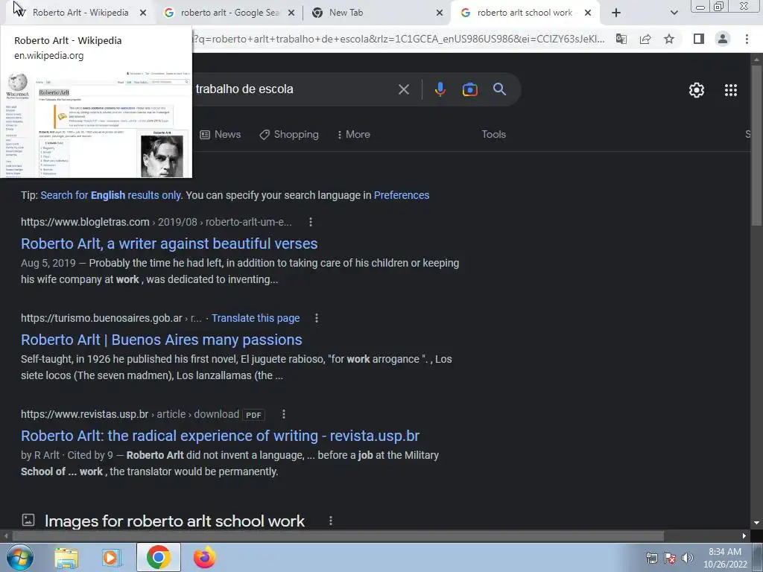763x572 pixels.
Task: Close the roberto arlt school work tab
Action: click(x=588, y=13)
